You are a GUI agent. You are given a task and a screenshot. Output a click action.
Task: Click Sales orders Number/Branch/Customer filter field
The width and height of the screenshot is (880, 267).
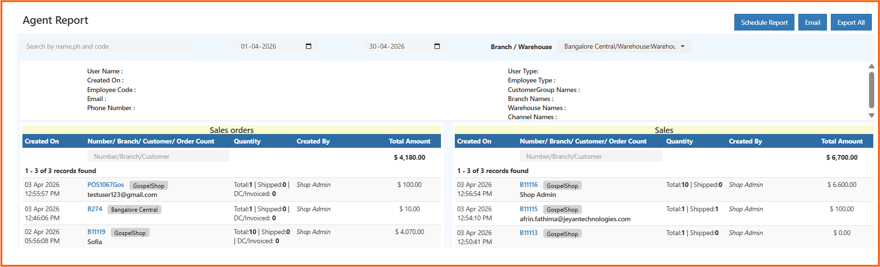[158, 156]
